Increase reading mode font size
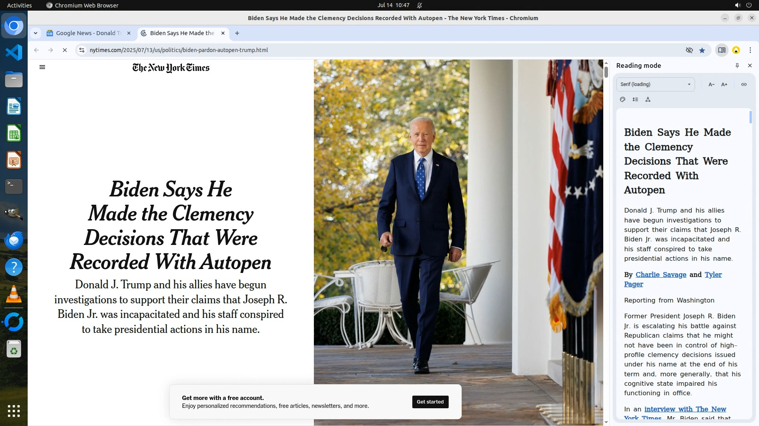This screenshot has height=426, width=759. (724, 84)
